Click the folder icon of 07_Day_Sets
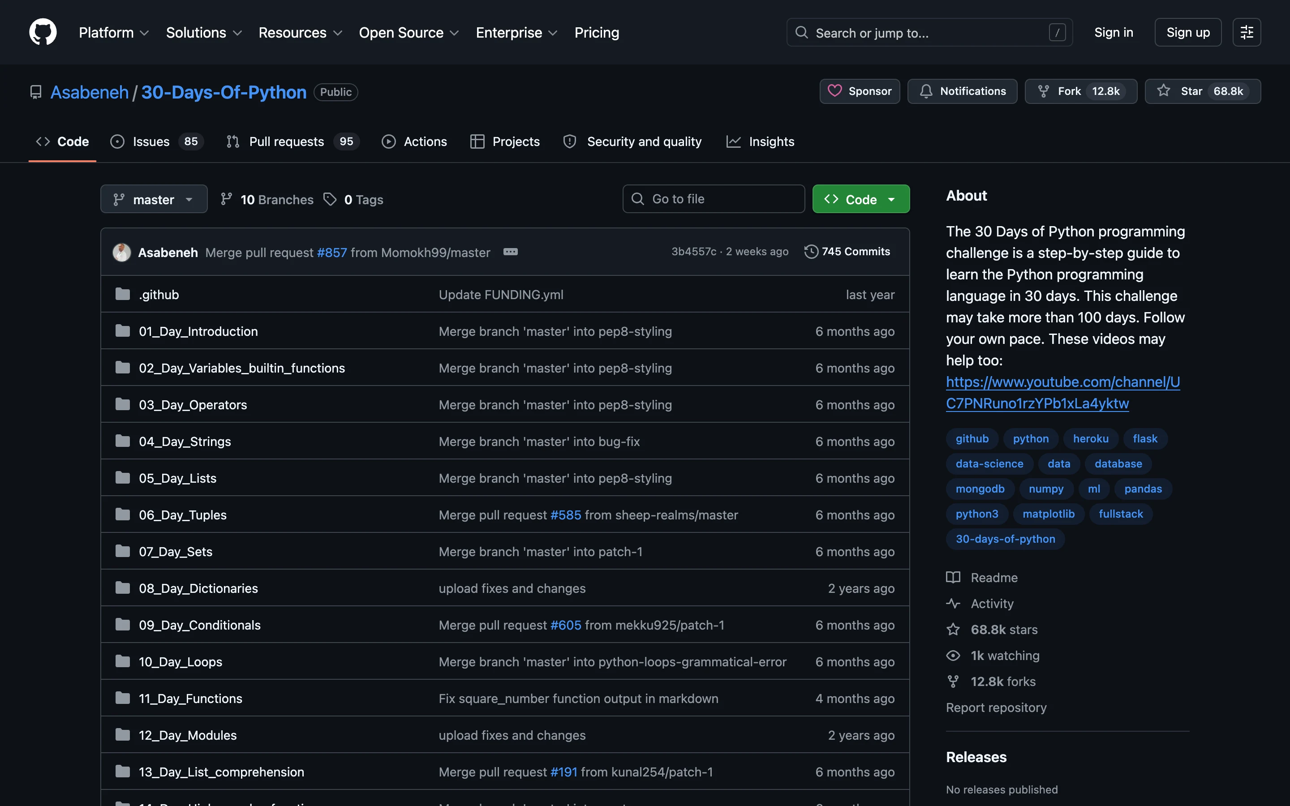Viewport: 1290px width, 806px height. click(x=123, y=551)
